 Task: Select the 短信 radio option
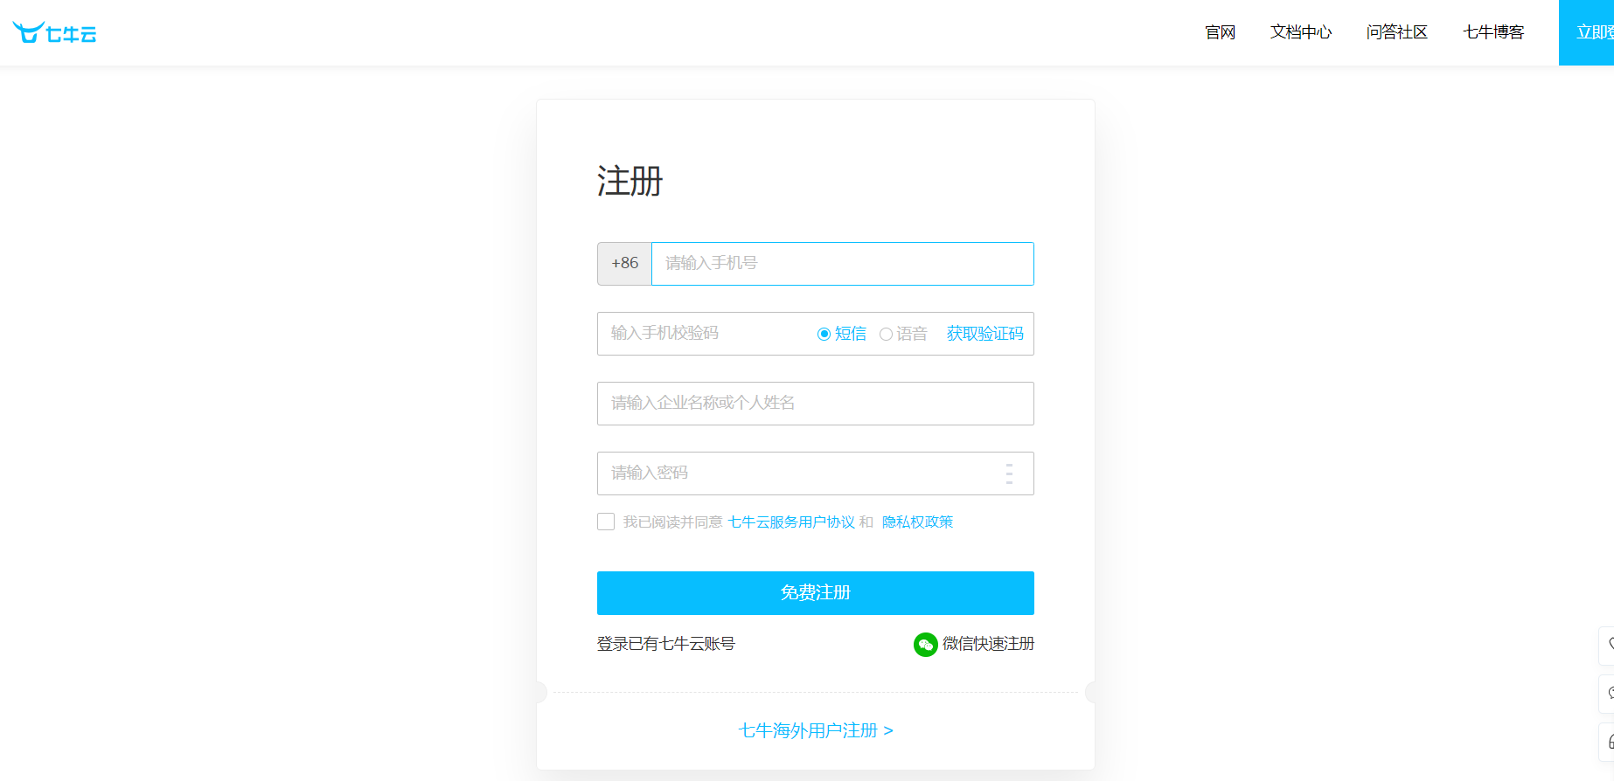pyautogui.click(x=824, y=334)
